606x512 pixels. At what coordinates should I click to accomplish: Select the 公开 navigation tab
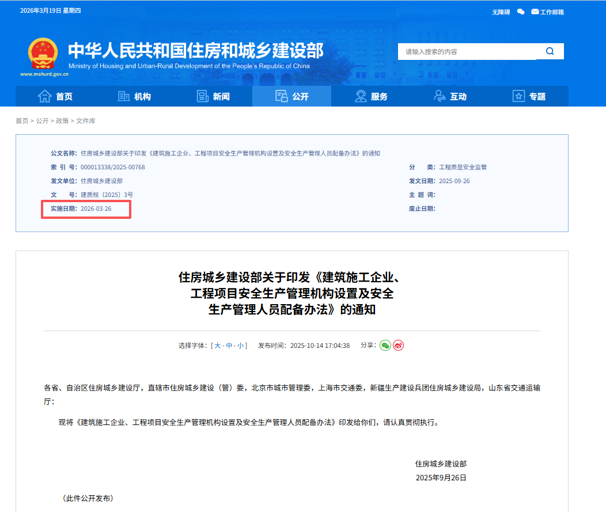(292, 96)
